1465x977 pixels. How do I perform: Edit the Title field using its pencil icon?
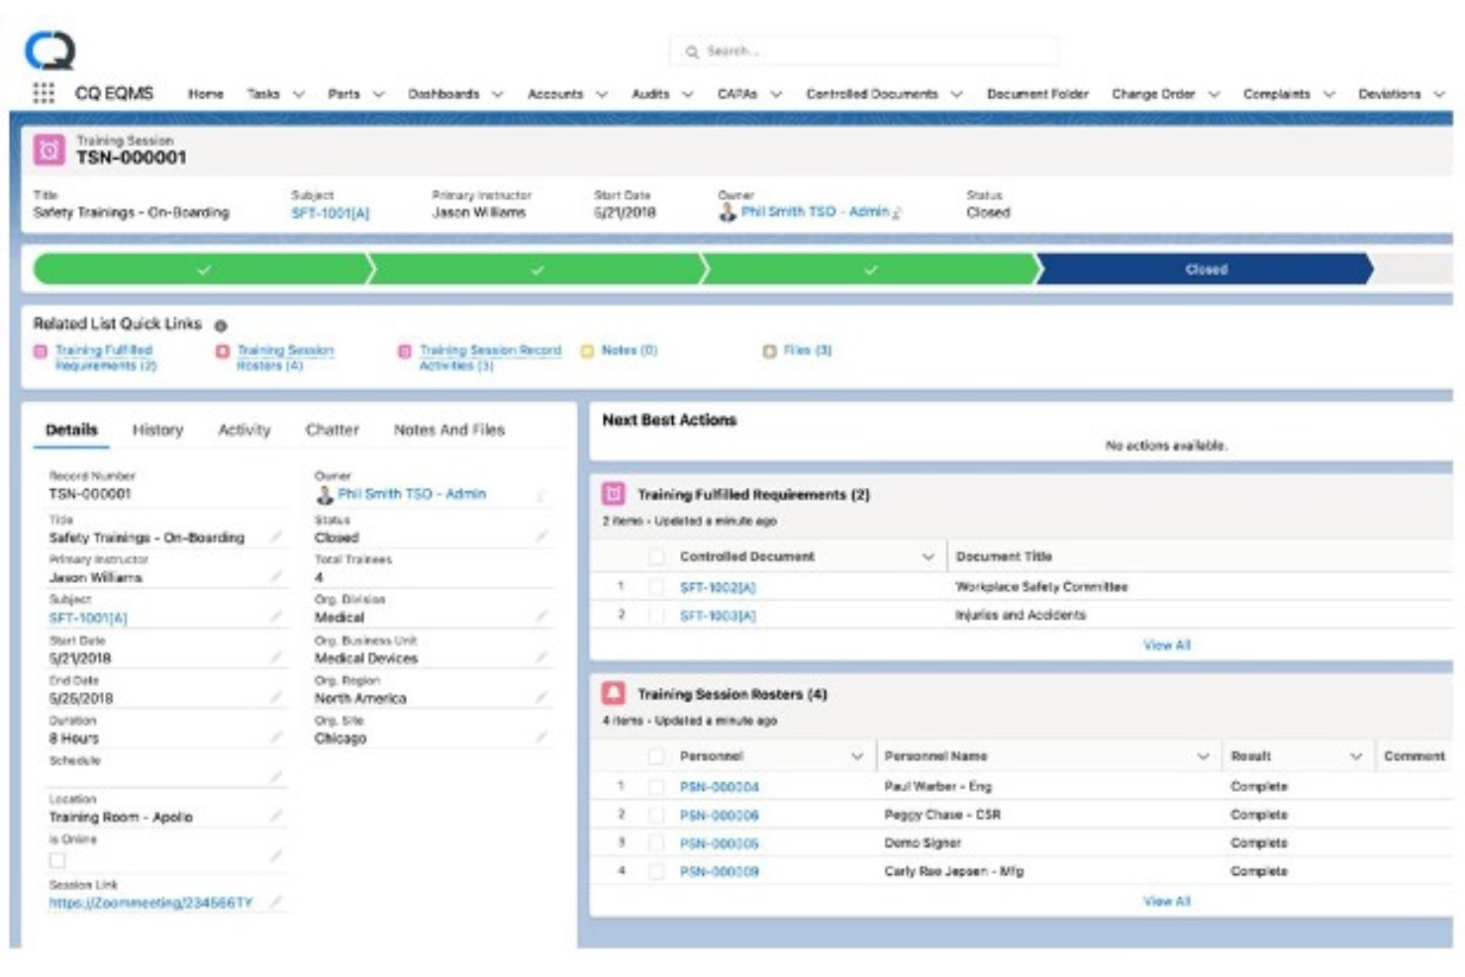pos(276,537)
